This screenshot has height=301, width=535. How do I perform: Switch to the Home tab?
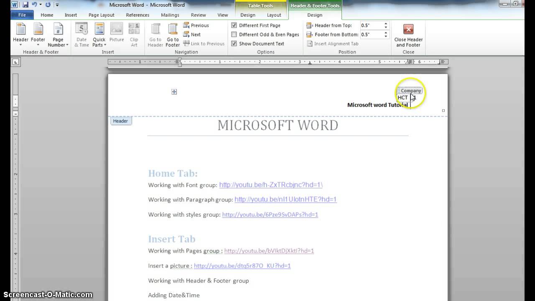click(x=47, y=15)
